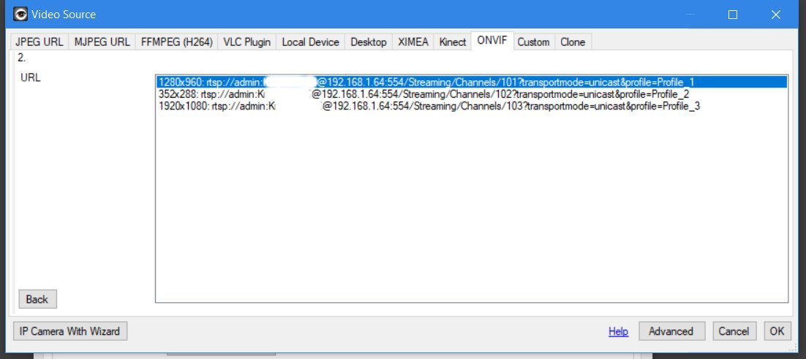
Task: Open the Help link
Action: pyautogui.click(x=618, y=331)
